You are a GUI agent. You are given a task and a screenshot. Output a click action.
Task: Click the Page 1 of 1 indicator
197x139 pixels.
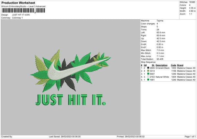(190, 136)
